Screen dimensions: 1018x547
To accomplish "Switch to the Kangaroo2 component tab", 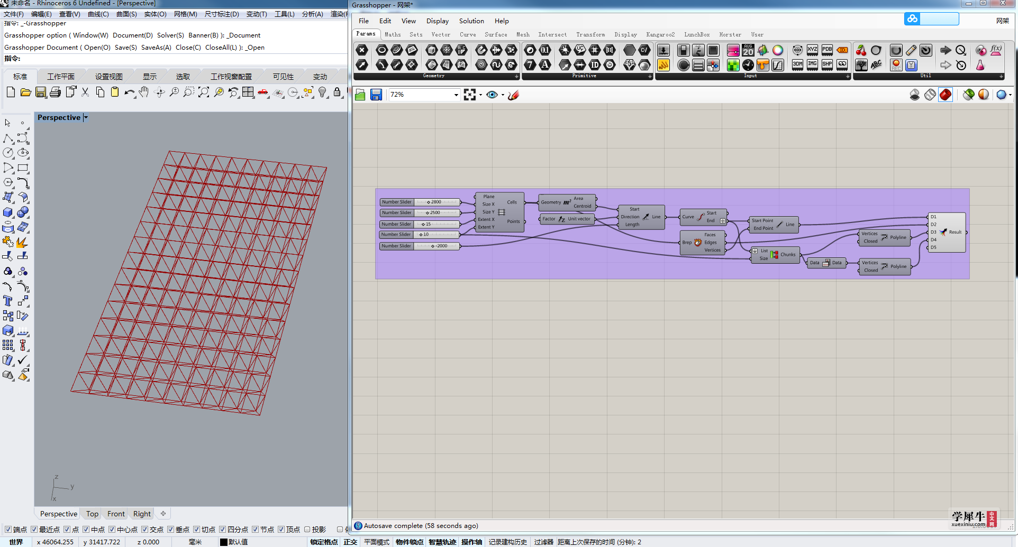I will 660,35.
